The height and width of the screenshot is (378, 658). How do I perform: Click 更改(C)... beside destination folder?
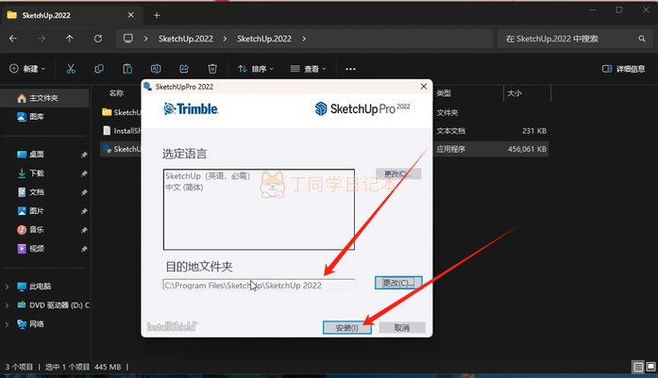(398, 283)
